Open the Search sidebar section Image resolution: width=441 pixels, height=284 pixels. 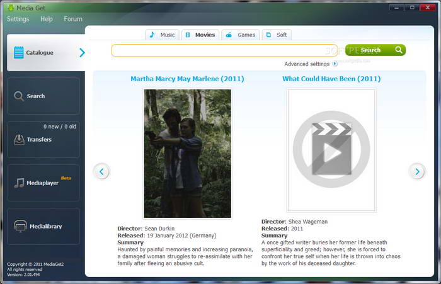(43, 96)
